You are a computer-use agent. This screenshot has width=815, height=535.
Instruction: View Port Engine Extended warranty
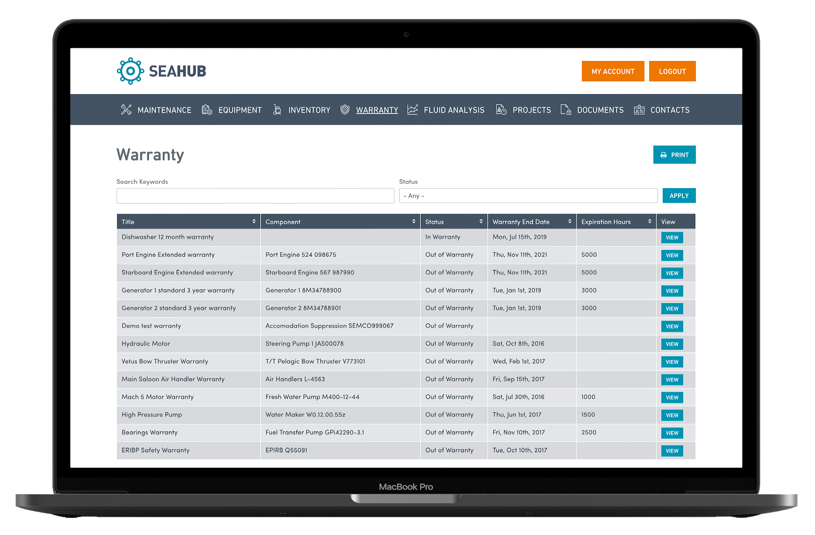[x=672, y=255]
